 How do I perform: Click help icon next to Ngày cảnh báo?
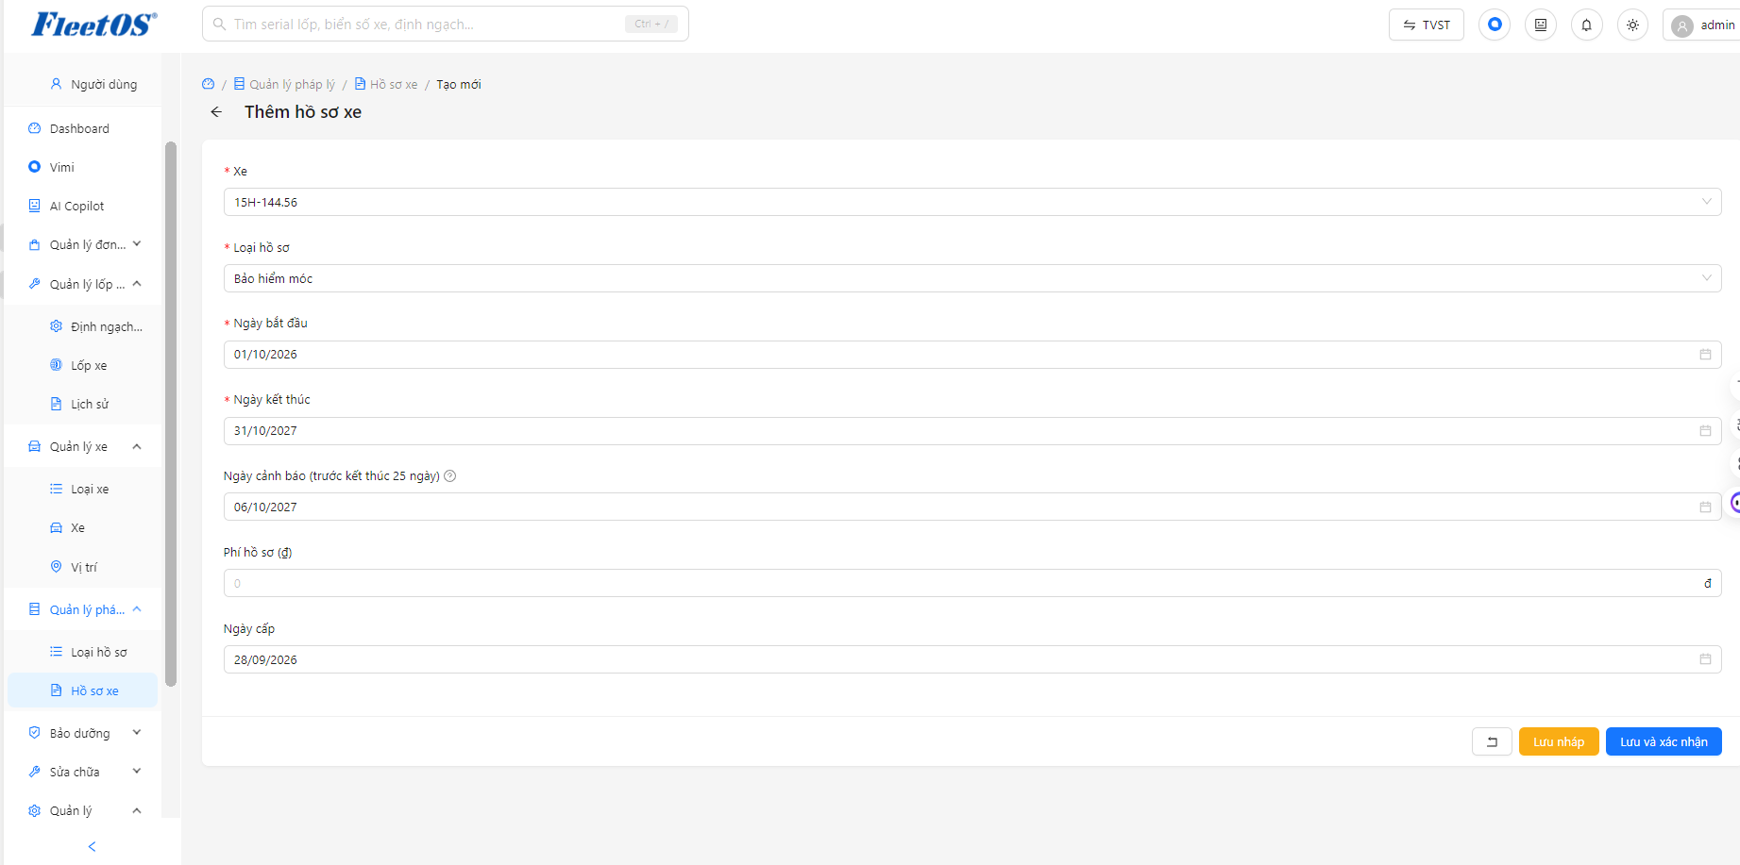450,476
